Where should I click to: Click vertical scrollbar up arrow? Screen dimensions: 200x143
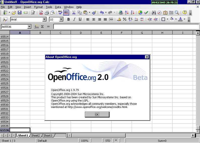coord(198,33)
